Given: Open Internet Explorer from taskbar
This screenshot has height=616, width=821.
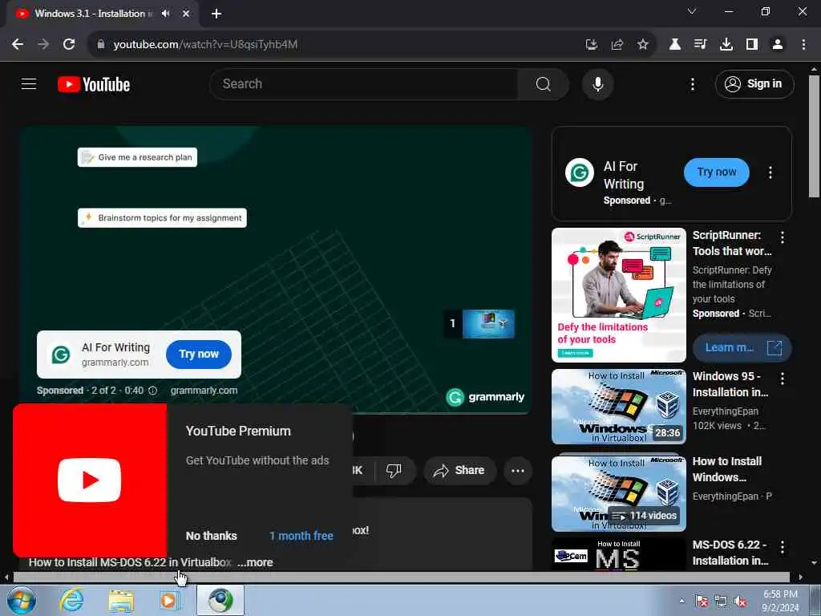Looking at the screenshot, I should pos(71,600).
